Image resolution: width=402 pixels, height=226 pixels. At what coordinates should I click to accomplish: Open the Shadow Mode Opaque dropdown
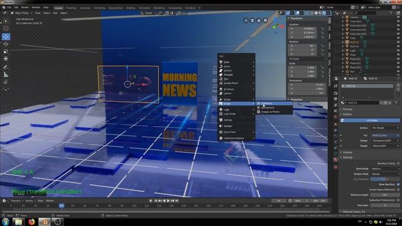pyautogui.click(x=385, y=174)
